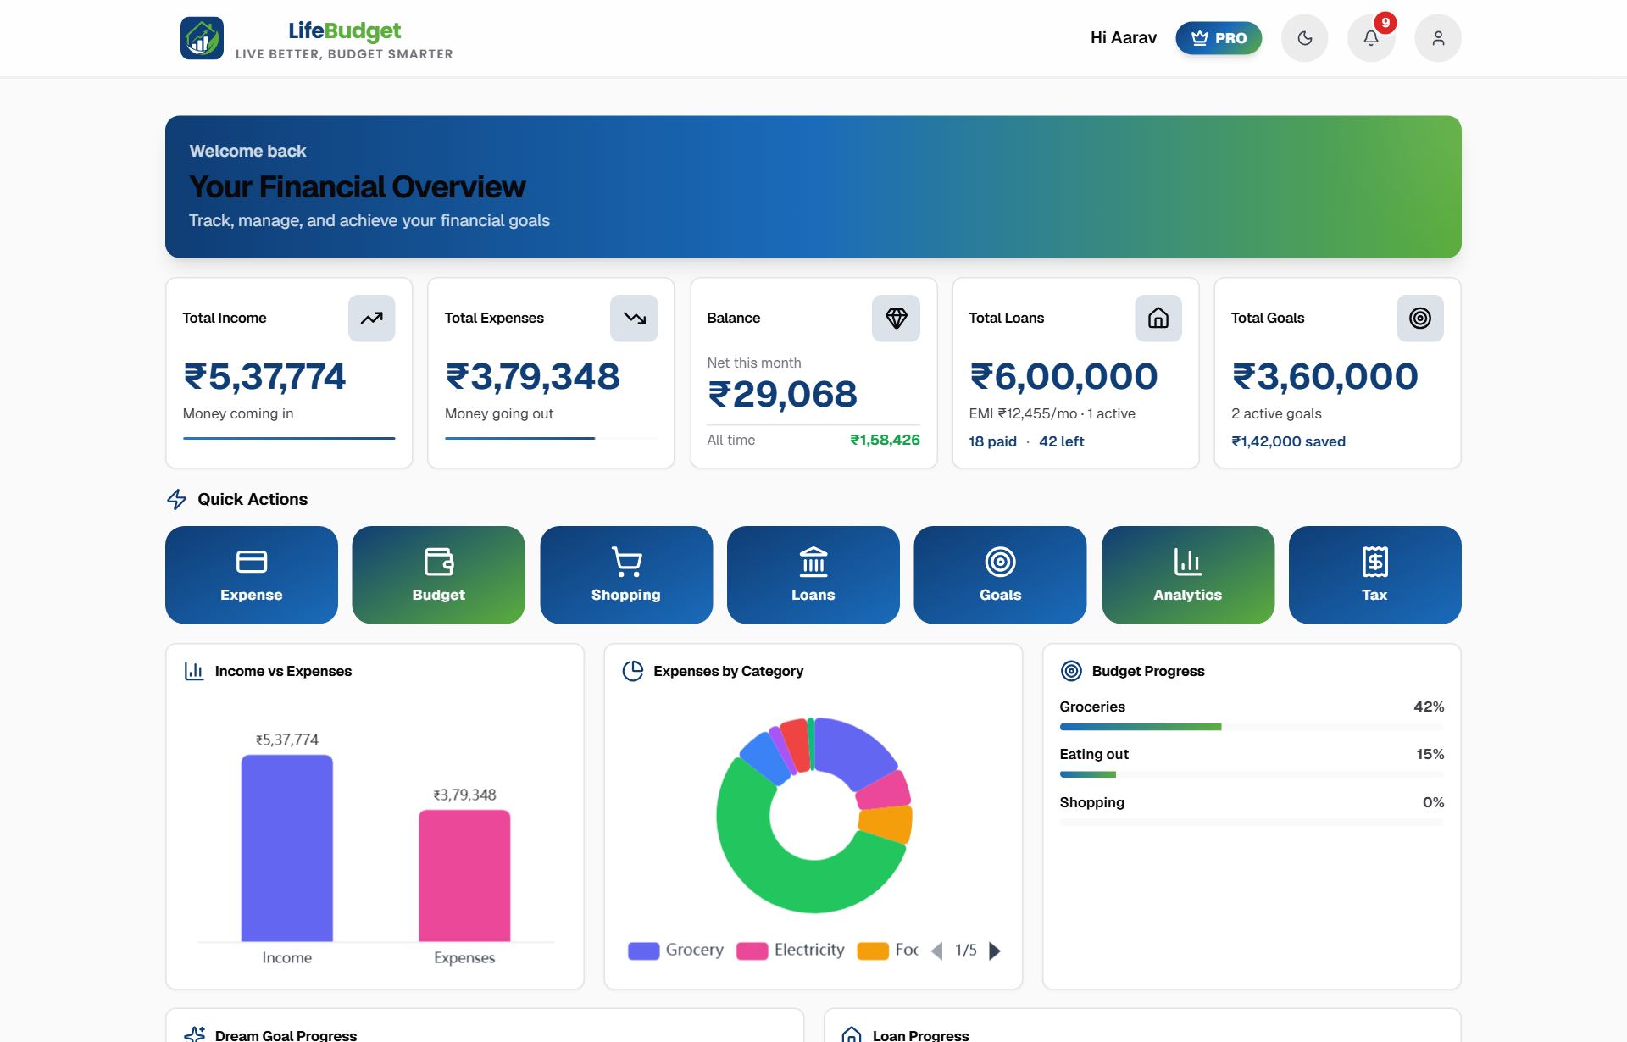The height and width of the screenshot is (1042, 1627).
Task: Go to previous legend page arrow
Action: 937,951
